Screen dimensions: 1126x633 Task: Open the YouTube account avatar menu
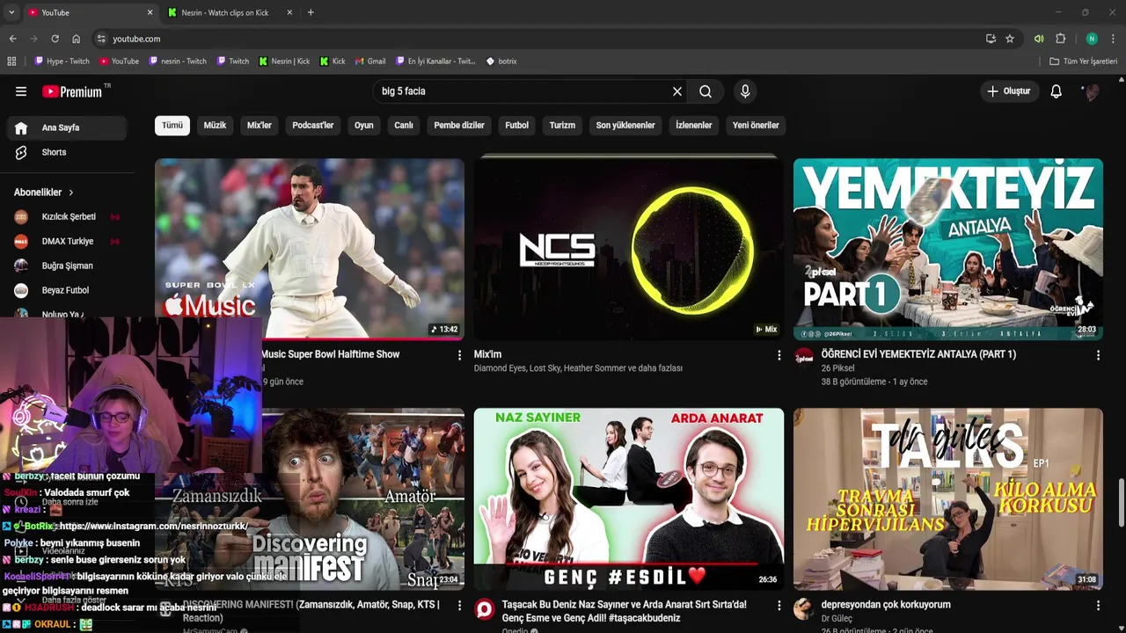click(1092, 91)
